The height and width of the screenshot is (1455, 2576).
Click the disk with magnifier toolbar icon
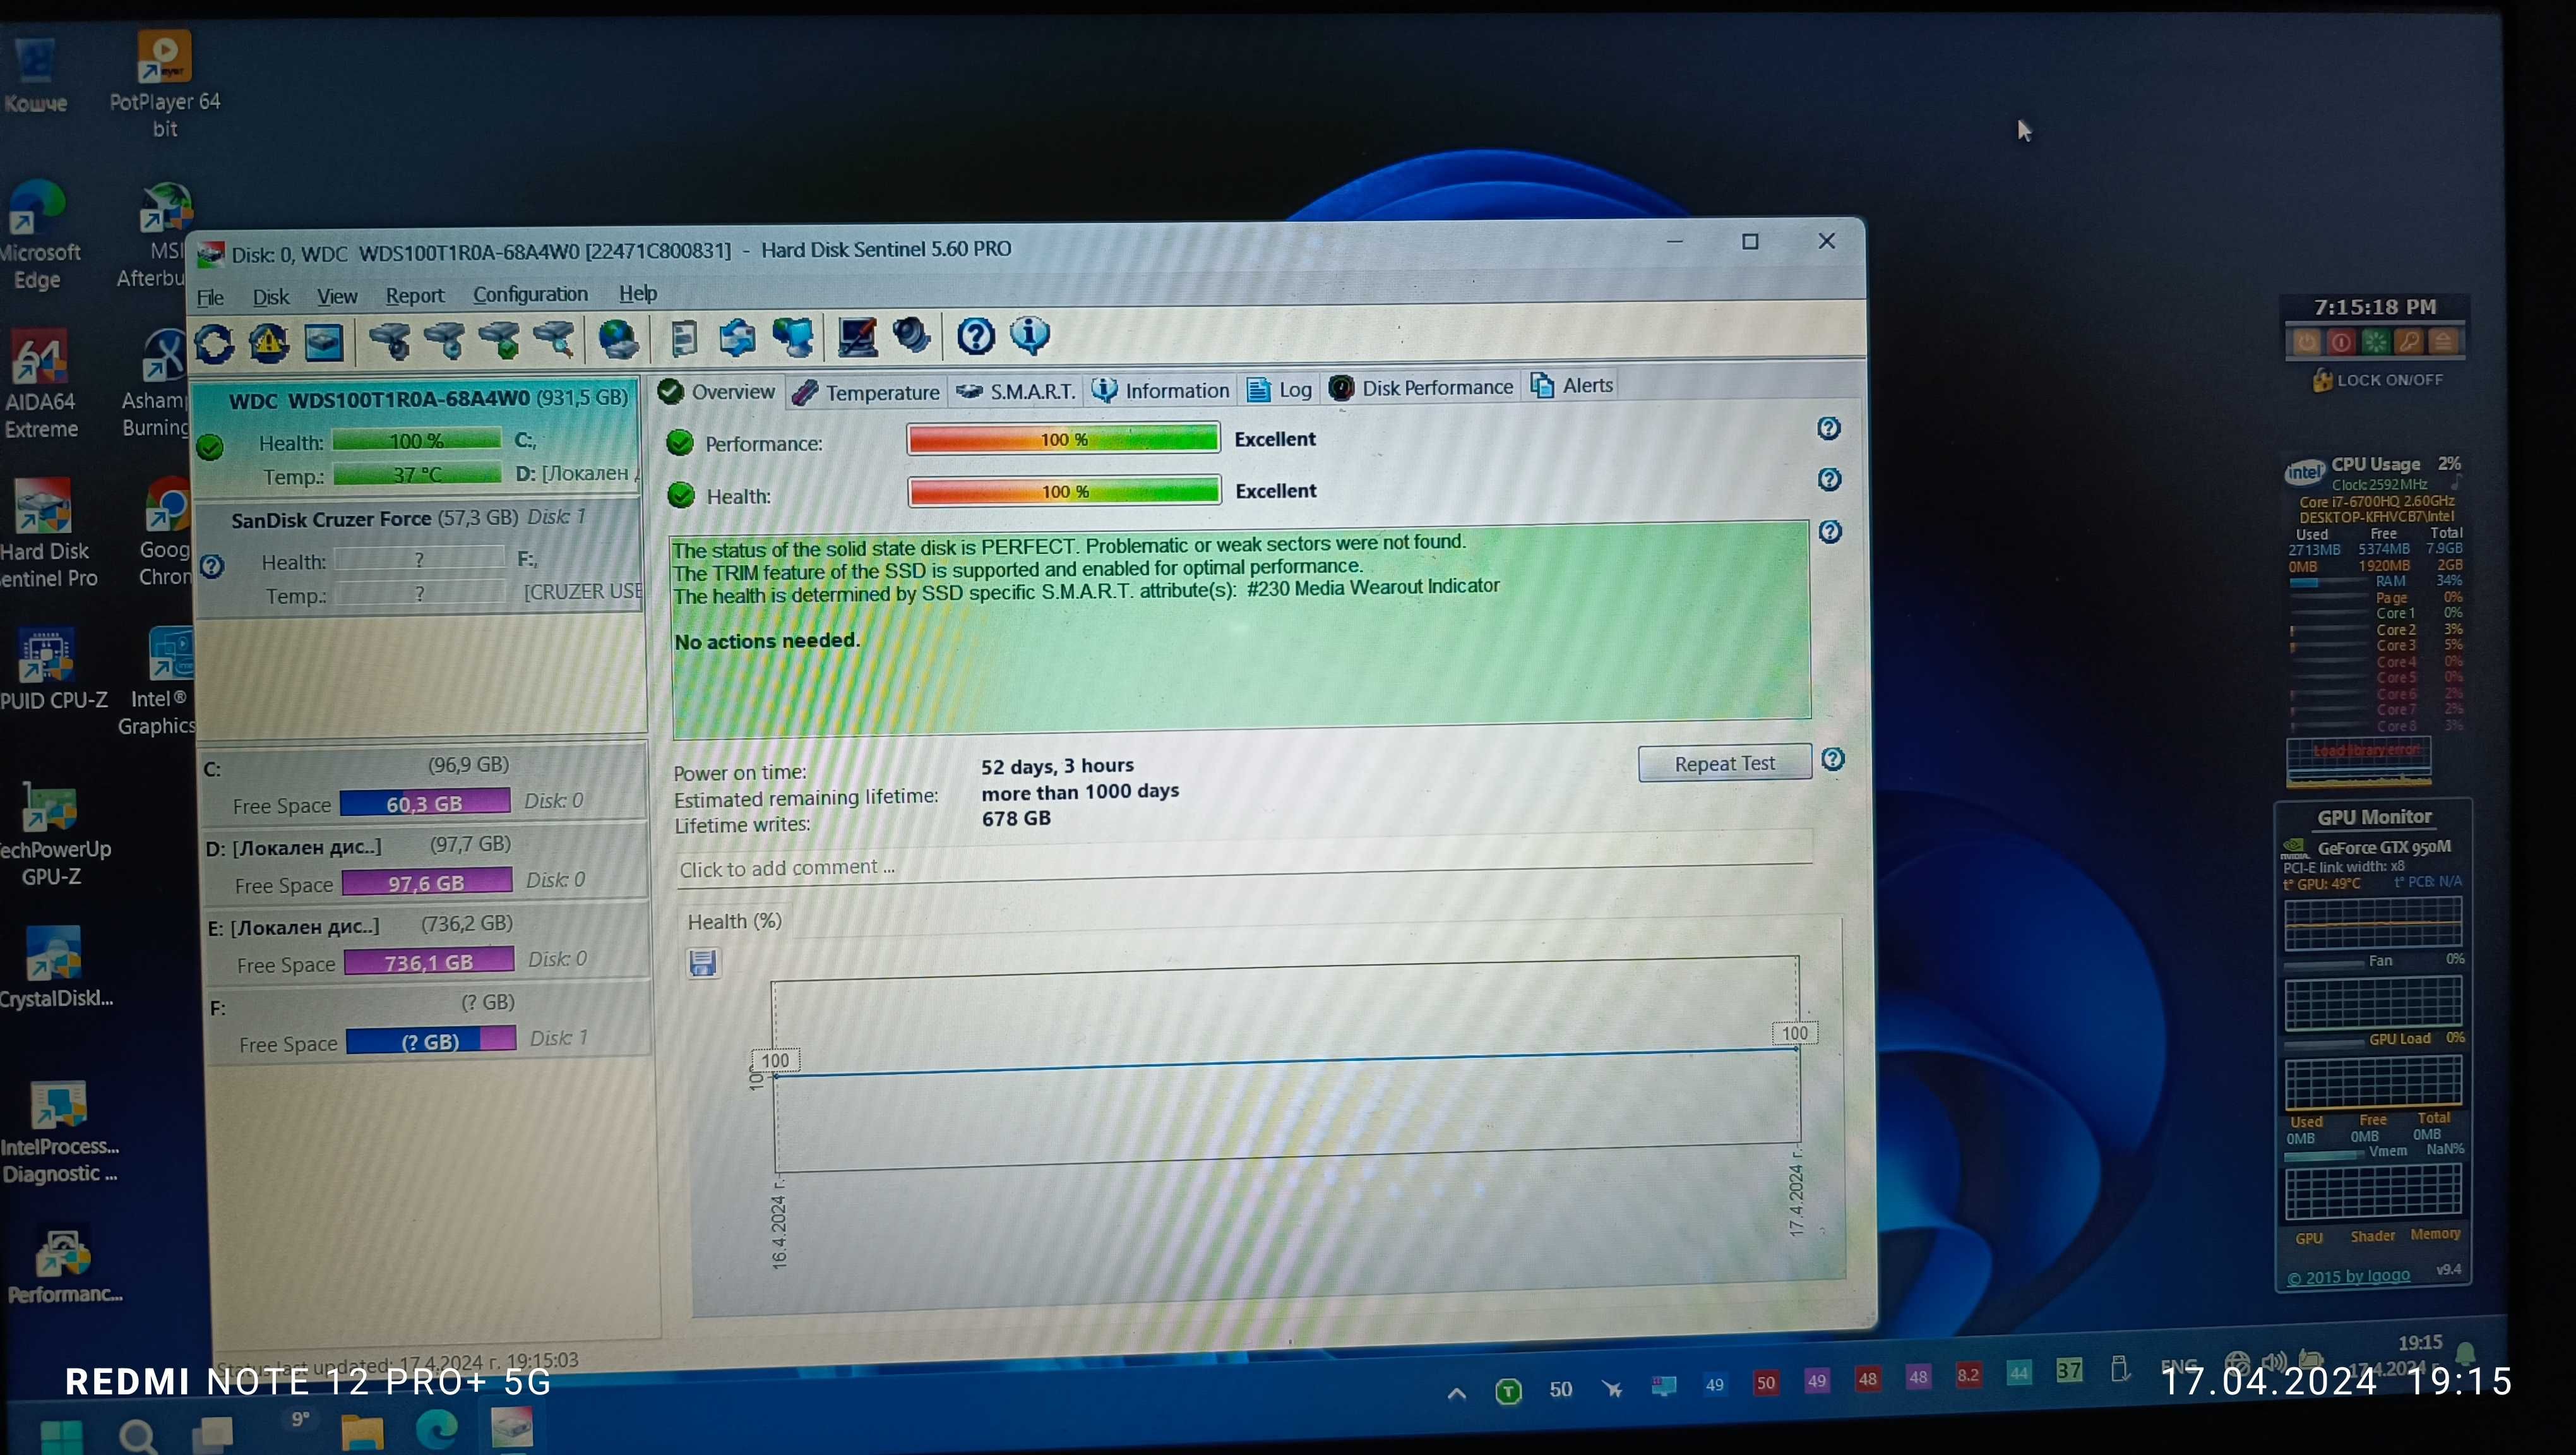point(553,339)
